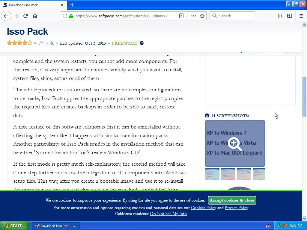Bookmark this page with star icon
Image resolution: width=307 pixels, height=230 pixels.
coord(202,16)
